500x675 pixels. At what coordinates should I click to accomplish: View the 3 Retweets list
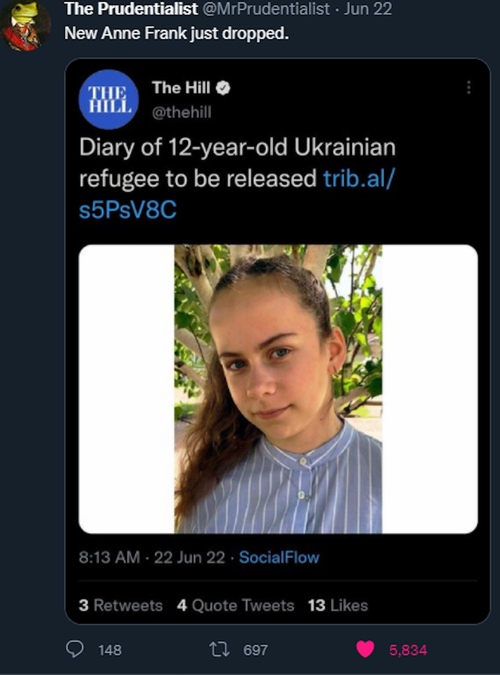(x=121, y=605)
